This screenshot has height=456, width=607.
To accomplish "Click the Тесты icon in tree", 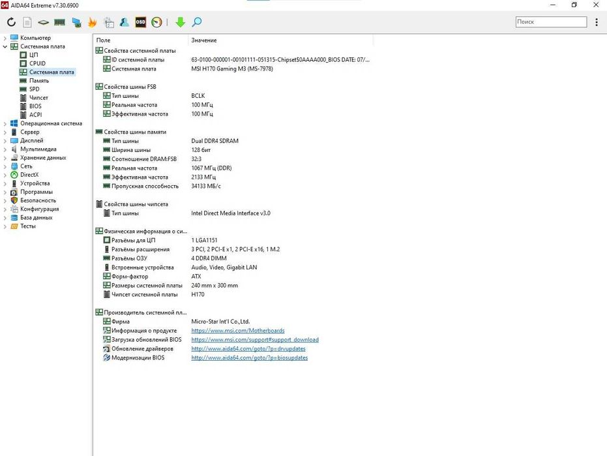I will 14,226.
